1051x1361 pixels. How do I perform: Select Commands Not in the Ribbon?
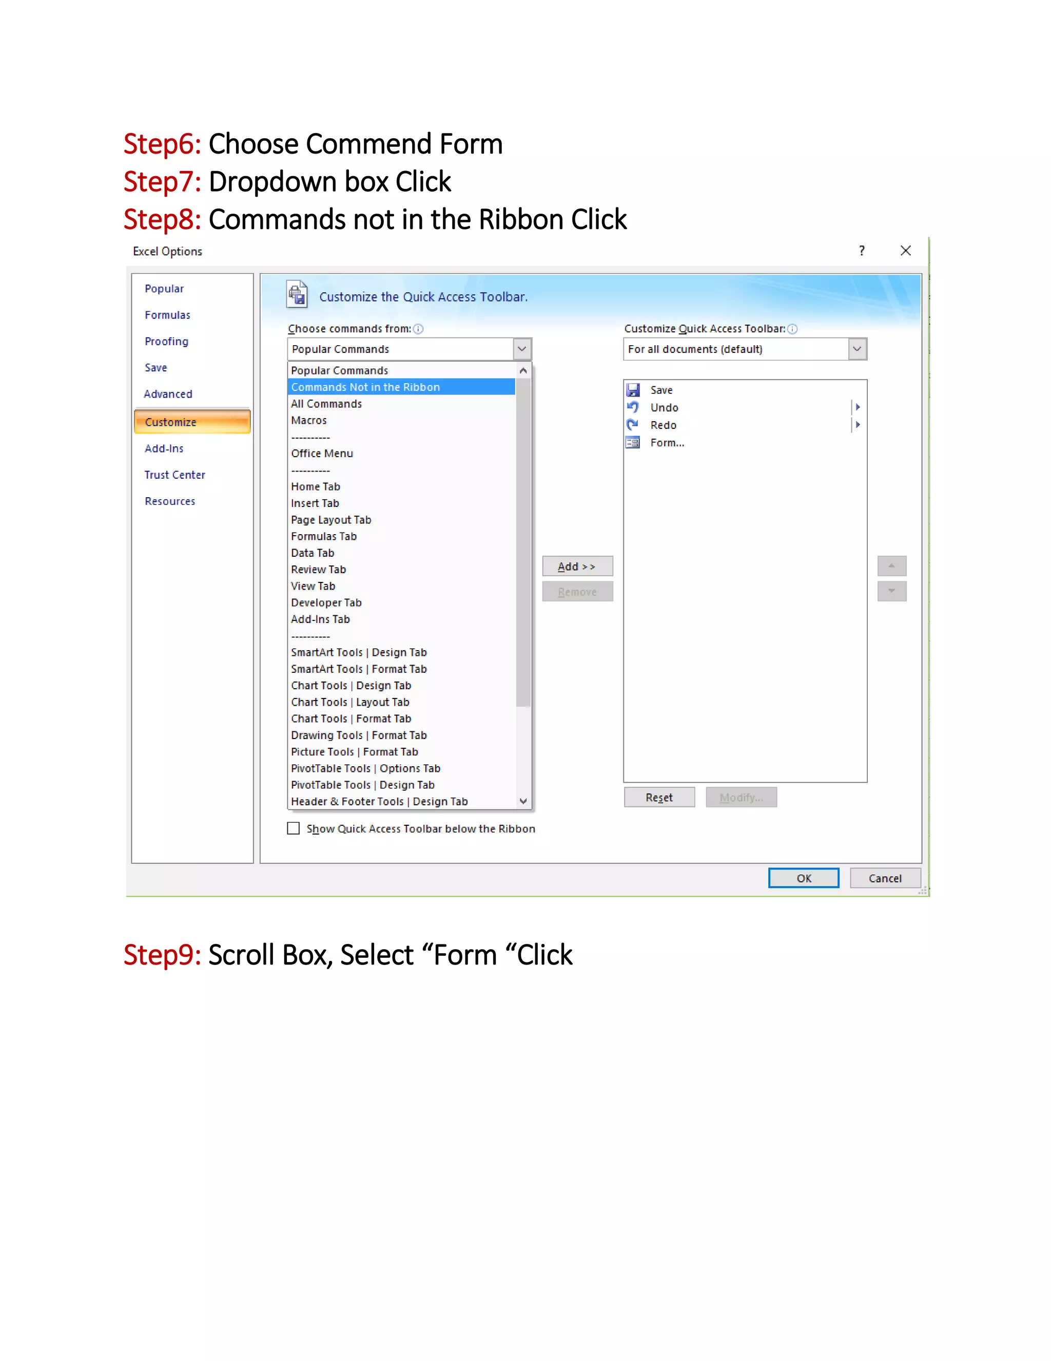tap(365, 387)
